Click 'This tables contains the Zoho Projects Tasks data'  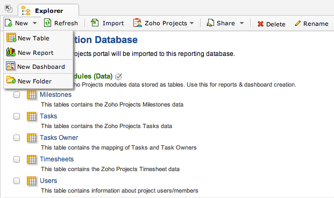click(106, 126)
